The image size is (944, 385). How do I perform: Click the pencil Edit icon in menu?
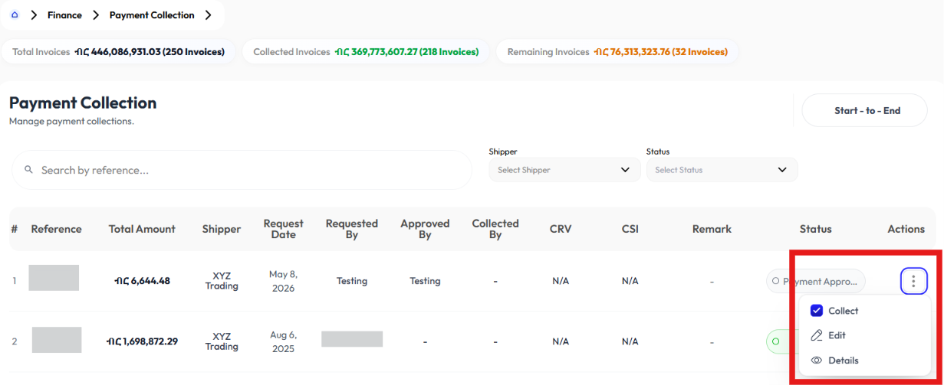pos(817,335)
